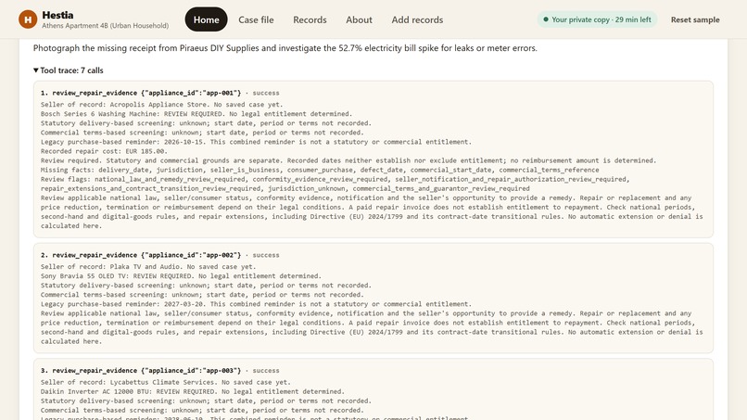Click the Hestia orange logo icon
747x420 pixels.
click(28, 19)
